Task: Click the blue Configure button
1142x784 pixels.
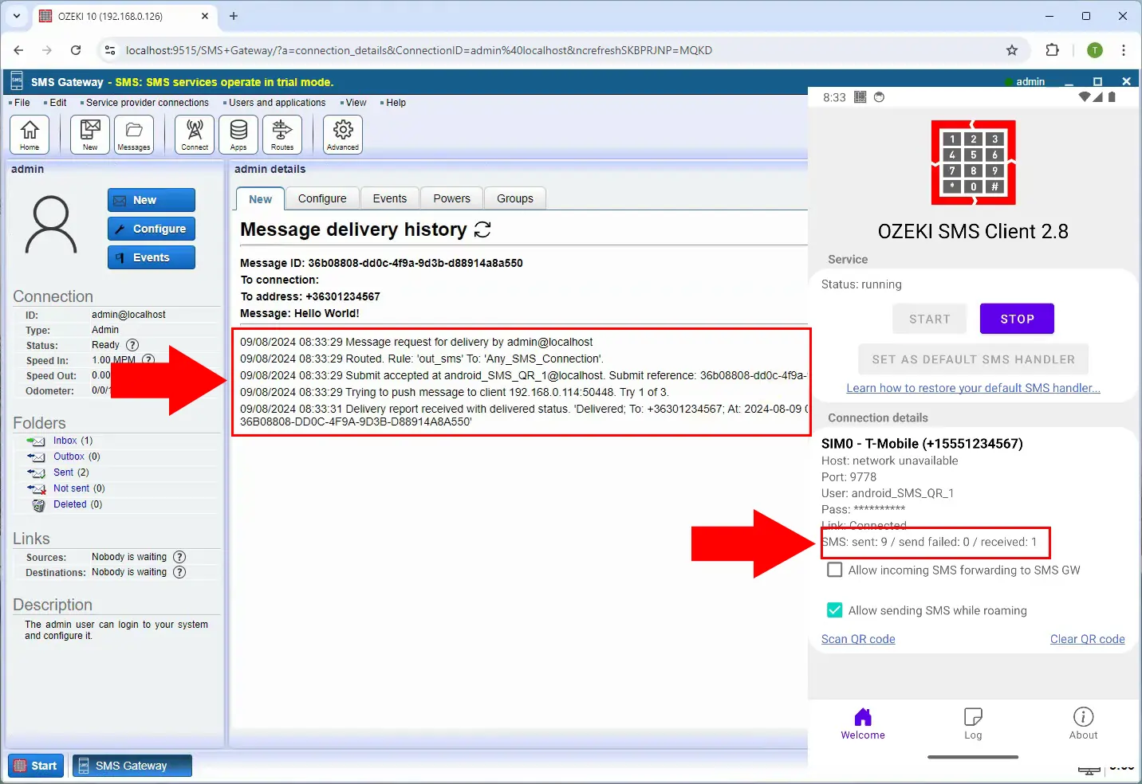Action: 152,229
